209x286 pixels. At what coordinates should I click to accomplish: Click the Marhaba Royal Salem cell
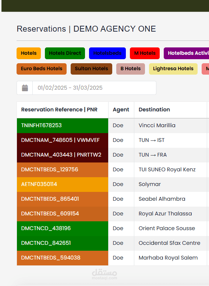pyautogui.click(x=170, y=258)
